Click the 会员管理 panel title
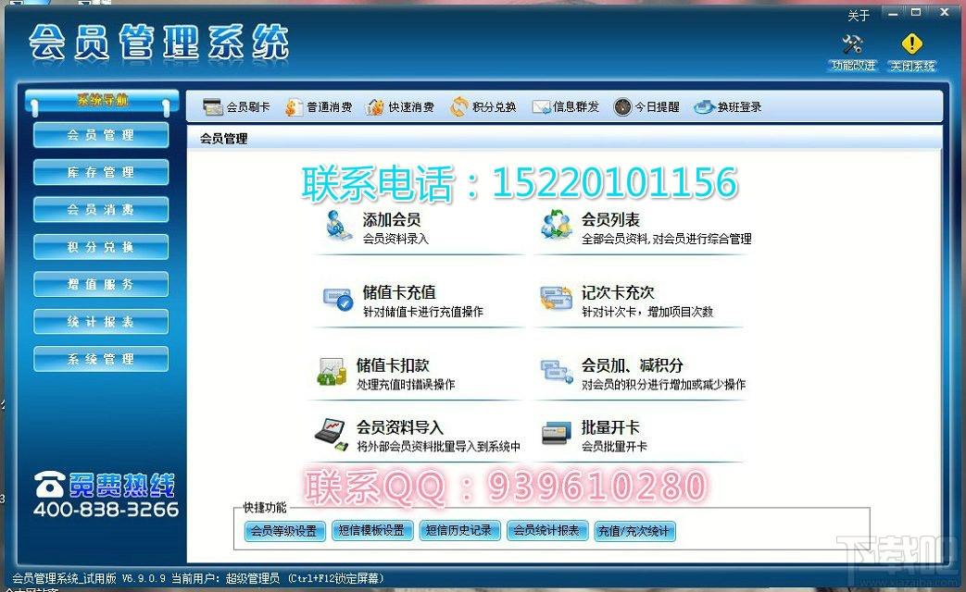Screen dimensions: 966x592 [223, 139]
